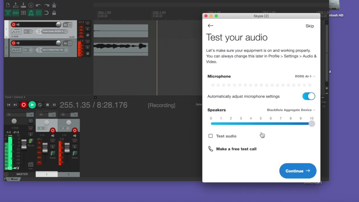Go to project end in transport
This screenshot has width=359, height=202.
click(x=15, y=105)
